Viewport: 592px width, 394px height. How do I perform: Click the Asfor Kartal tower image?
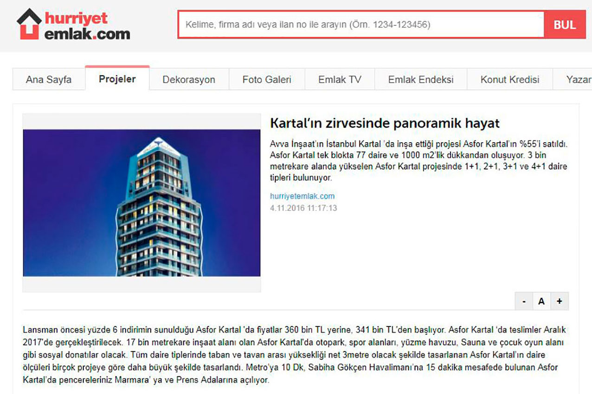142,203
